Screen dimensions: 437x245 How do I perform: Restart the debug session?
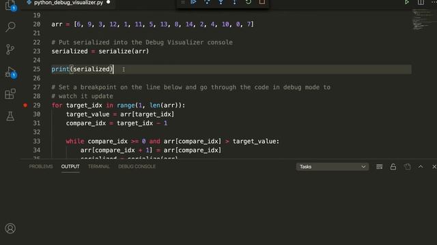tap(249, 2)
